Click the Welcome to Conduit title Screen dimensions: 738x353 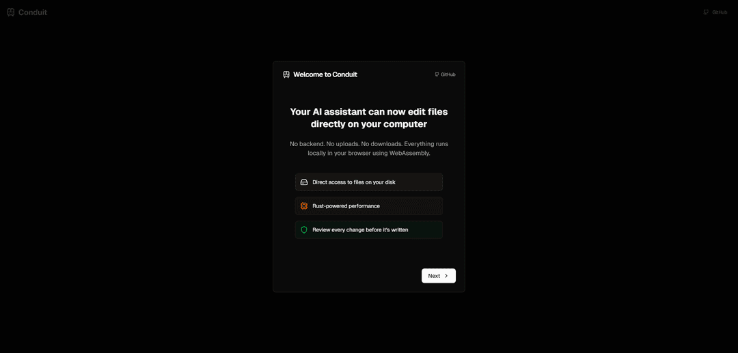[x=325, y=74]
